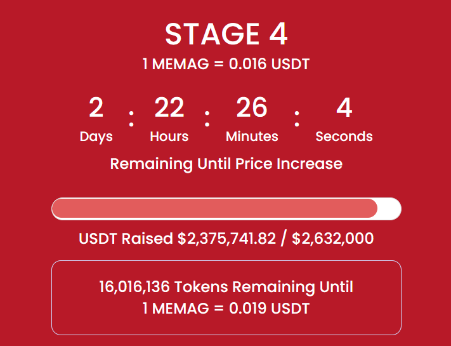The width and height of the screenshot is (451, 346).
Task: Click the 16,016,136 Tokens Remaining Until text
Action: click(226, 287)
